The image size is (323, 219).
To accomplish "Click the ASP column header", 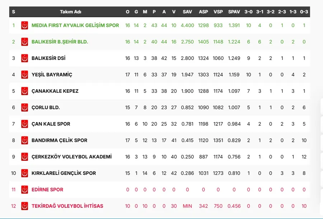I will coord(203,11).
